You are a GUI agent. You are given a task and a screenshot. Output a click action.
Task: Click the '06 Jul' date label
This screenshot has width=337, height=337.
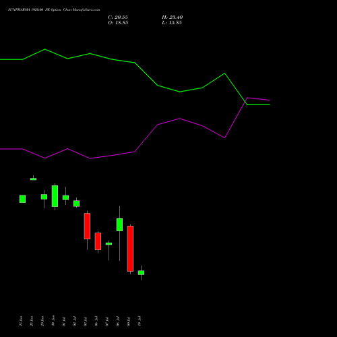point(96,321)
